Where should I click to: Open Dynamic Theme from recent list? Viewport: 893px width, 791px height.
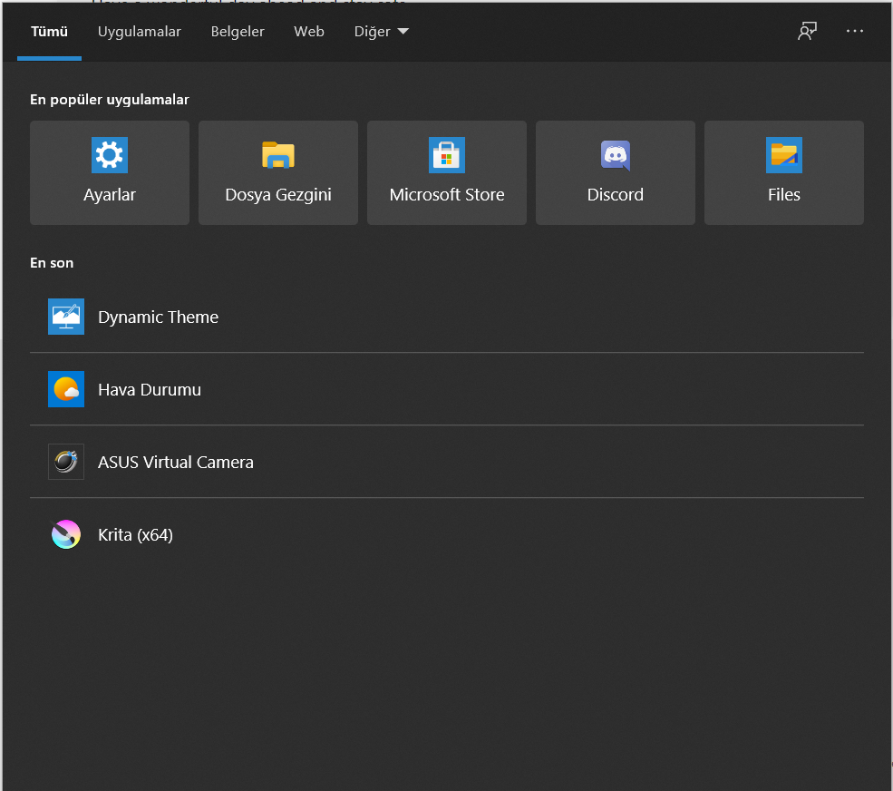pyautogui.click(x=446, y=317)
